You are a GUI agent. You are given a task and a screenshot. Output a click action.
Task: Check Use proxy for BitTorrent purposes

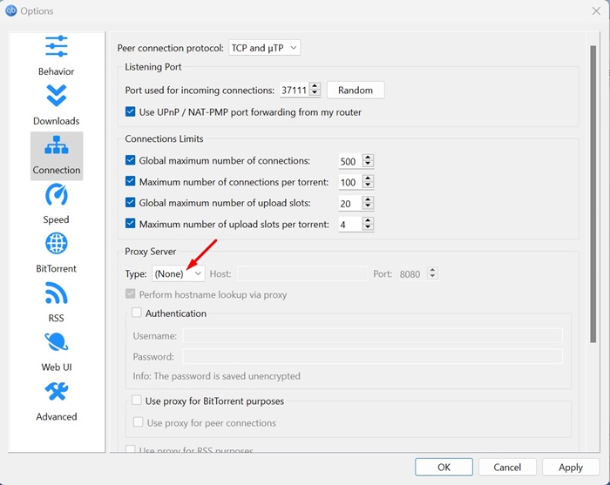[x=137, y=401]
